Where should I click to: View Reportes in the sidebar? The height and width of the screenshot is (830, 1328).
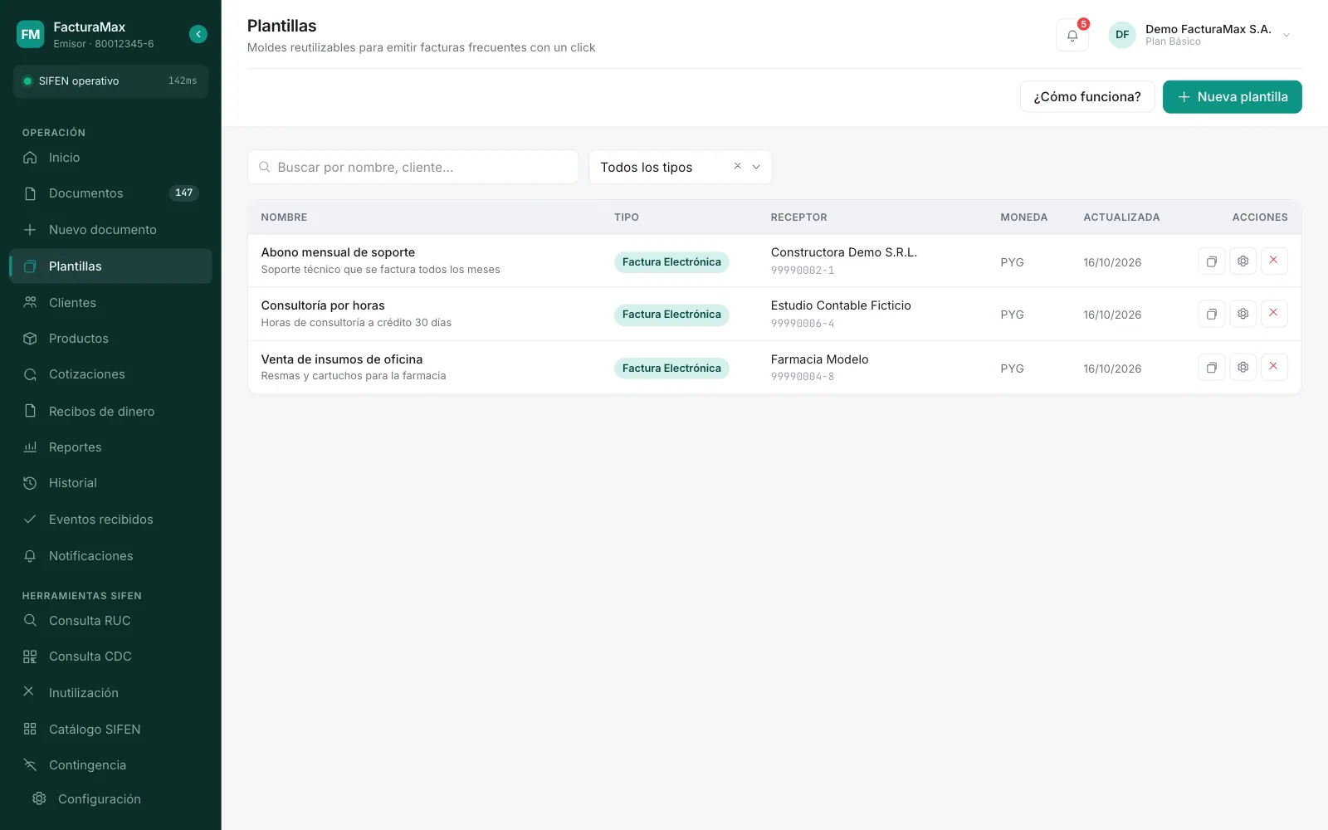click(x=110, y=447)
